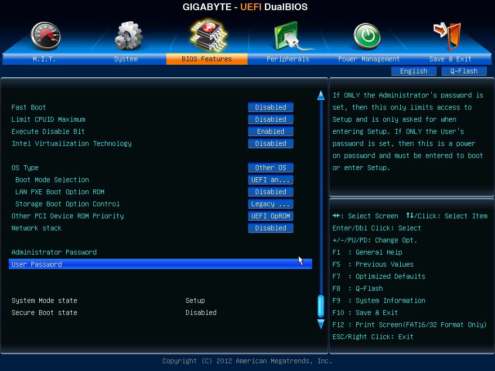Open the M.I.T. speedometer icon

pyautogui.click(x=46, y=36)
